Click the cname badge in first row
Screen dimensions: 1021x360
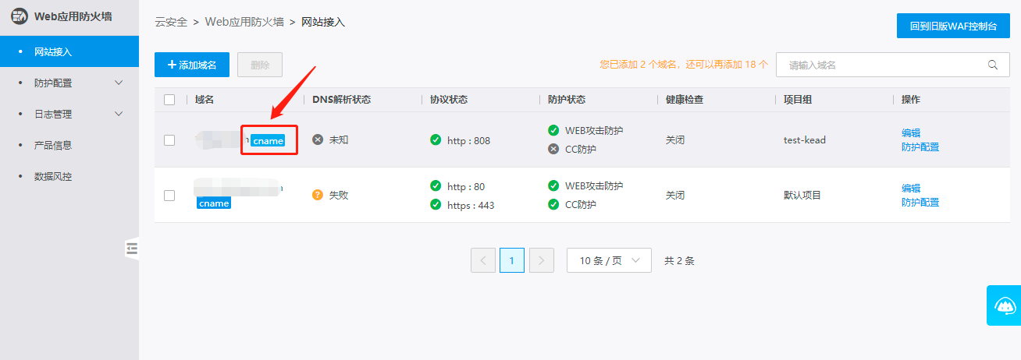coord(268,141)
